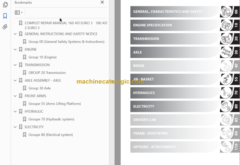Viewport: 240px width, 165px height.
Task: Select the ENGINE bookmark
Action: [x=31, y=49]
